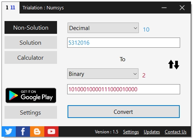Switch to the Non-Solution mode

31,27
